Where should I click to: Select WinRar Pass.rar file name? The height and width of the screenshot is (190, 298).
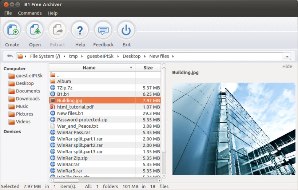coord(73,132)
